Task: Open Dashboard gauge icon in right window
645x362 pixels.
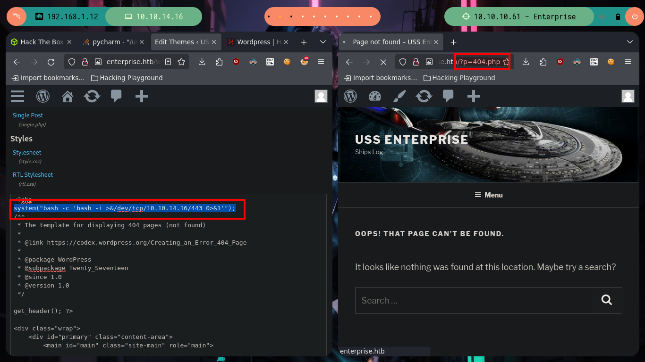Action: tap(375, 96)
